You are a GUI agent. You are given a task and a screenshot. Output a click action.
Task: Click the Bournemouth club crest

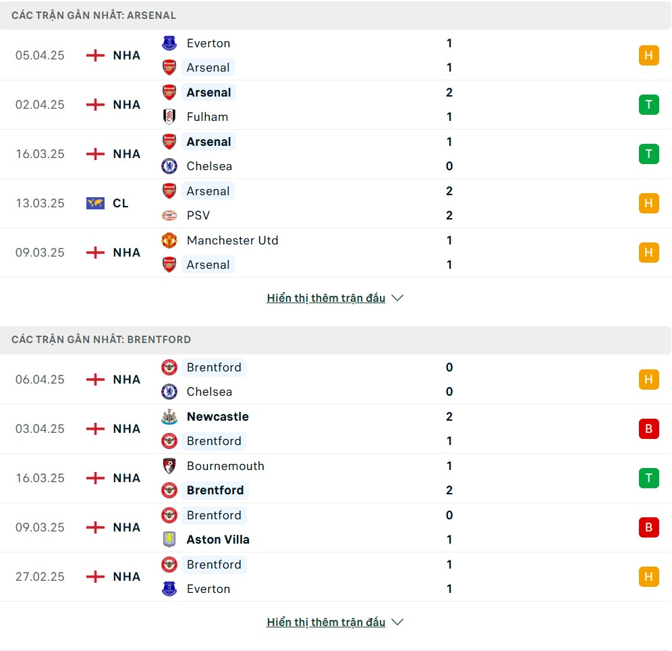tap(169, 466)
